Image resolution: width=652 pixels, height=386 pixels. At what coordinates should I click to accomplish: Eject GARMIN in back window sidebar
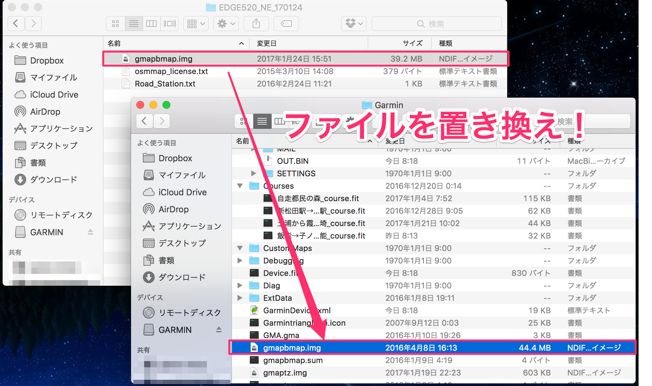point(90,232)
